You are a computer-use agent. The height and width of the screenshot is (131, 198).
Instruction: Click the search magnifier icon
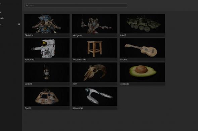click(x=27, y=5)
